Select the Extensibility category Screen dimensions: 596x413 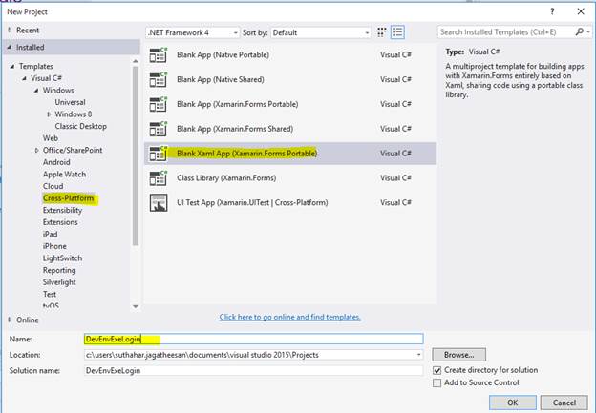click(62, 210)
